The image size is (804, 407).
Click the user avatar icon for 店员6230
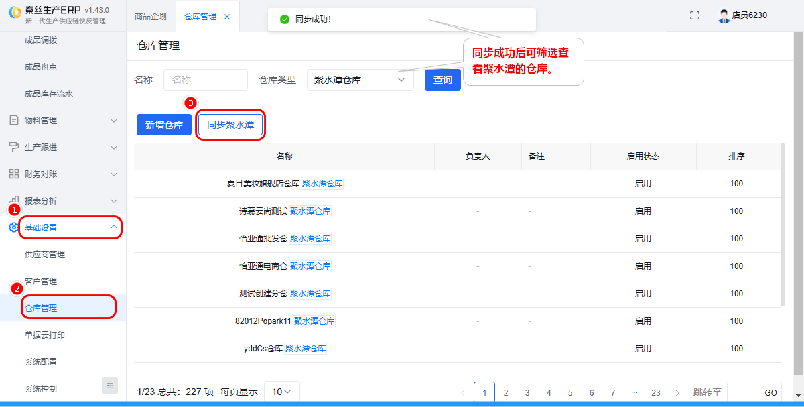click(x=724, y=16)
